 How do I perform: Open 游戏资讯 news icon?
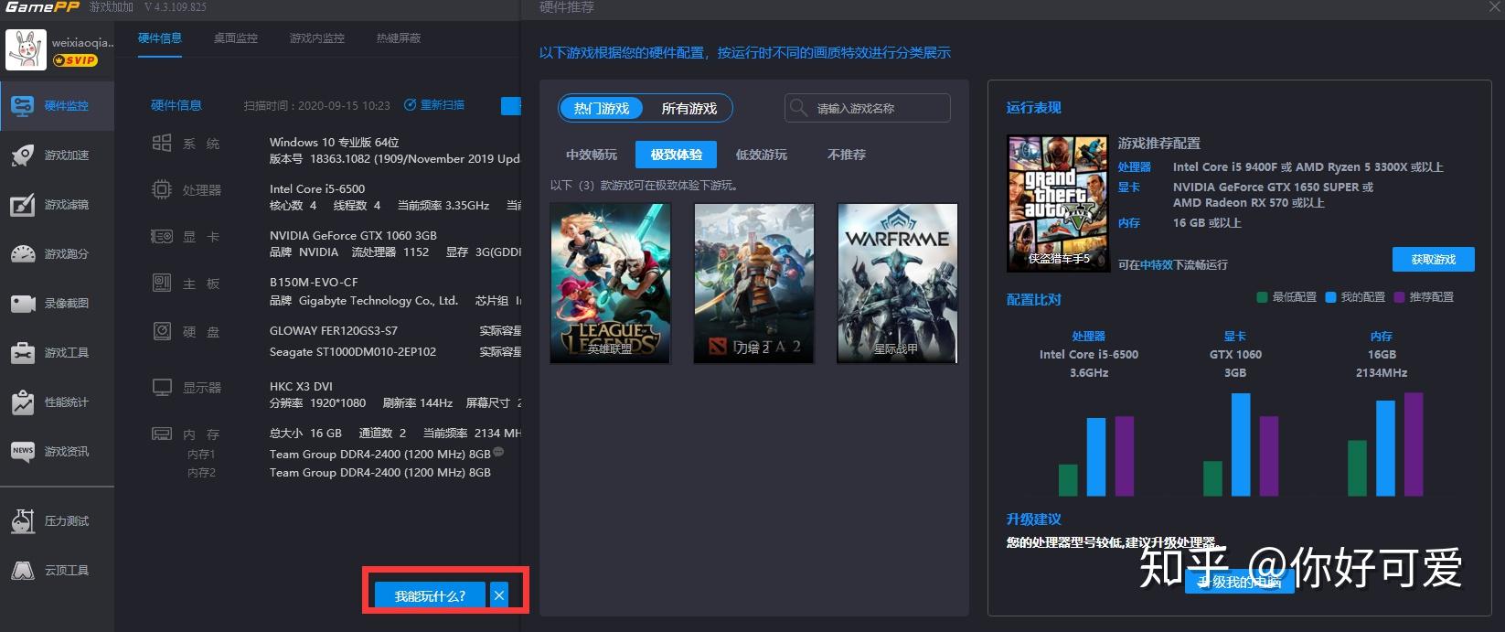click(x=23, y=452)
